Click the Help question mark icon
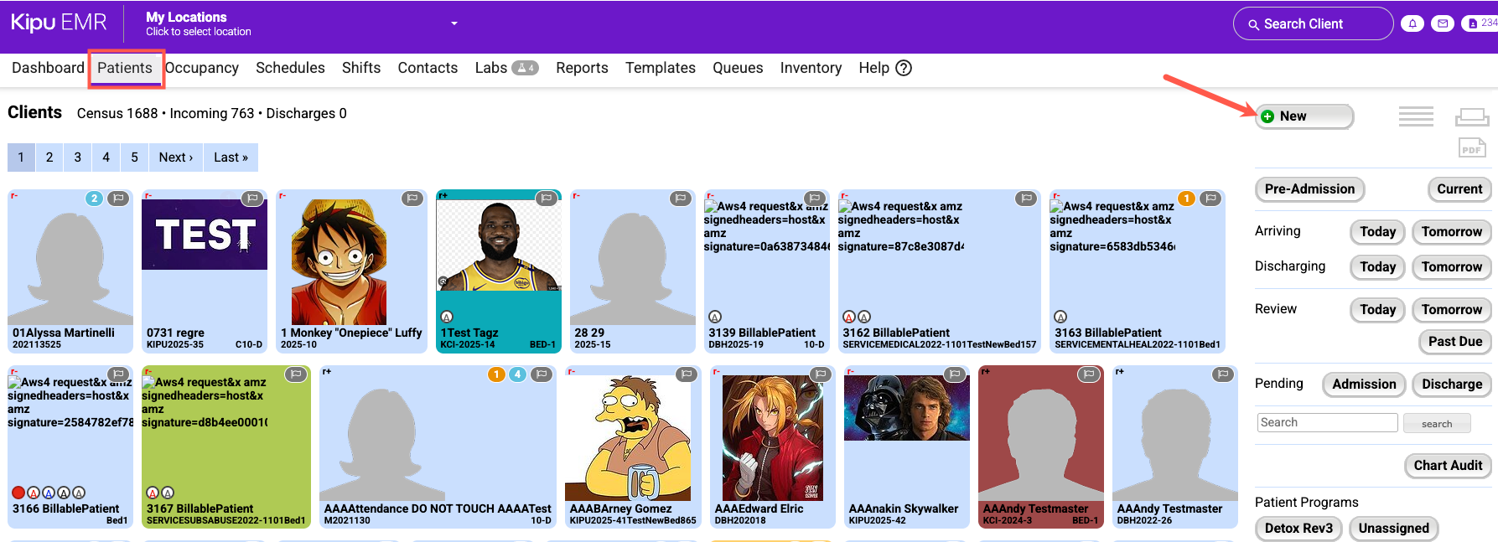Screen dimensions: 1498x542 904,68
